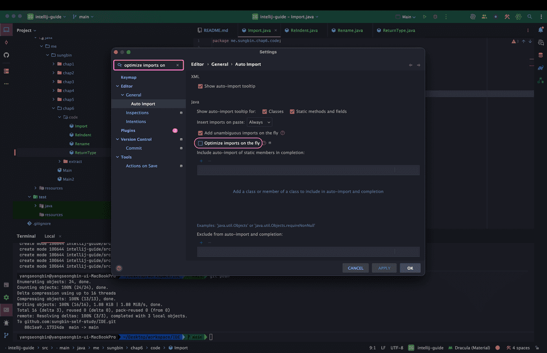The height and width of the screenshot is (353, 547).
Task: Click the Settings search input field
Action: tap(148, 65)
